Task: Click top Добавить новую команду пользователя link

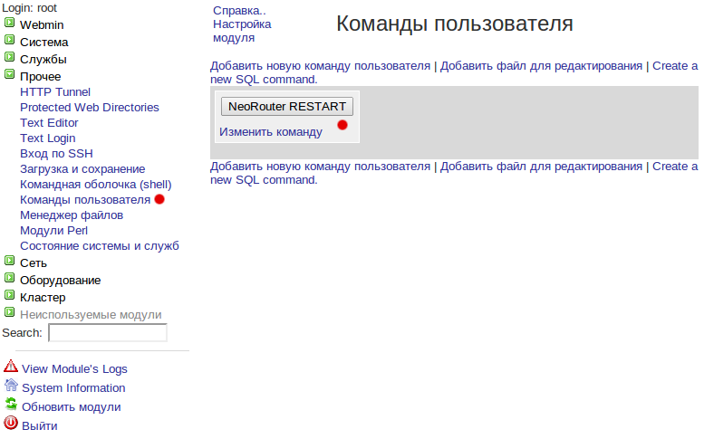Action: pos(320,66)
